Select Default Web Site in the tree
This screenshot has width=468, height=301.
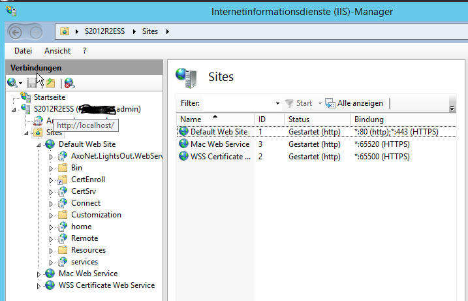(x=87, y=144)
